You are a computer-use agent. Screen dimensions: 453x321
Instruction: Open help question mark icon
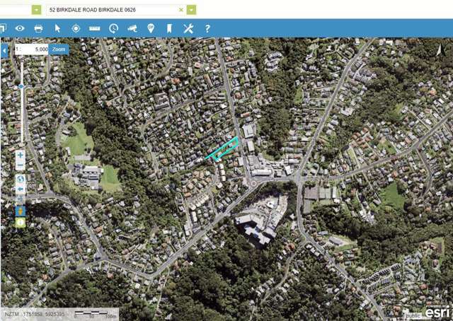[207, 28]
